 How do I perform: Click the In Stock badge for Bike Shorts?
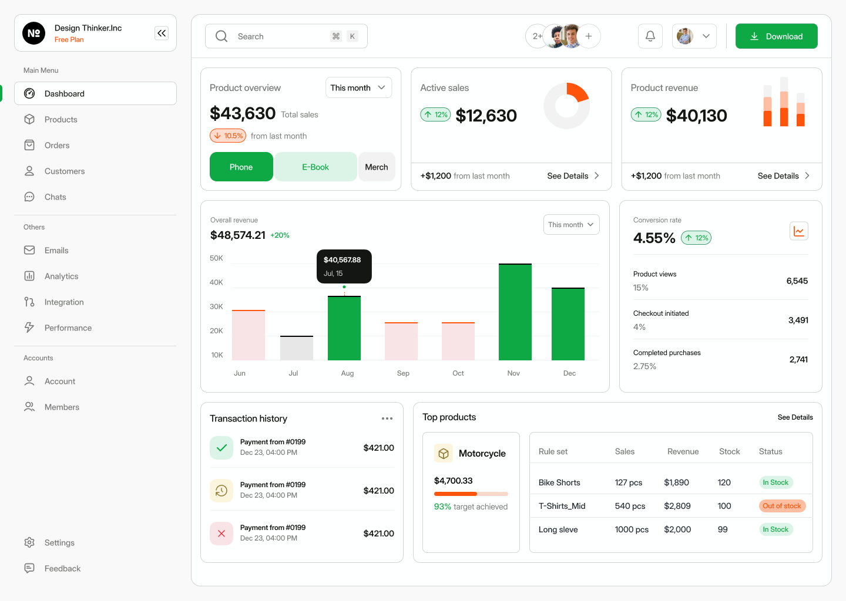pos(775,482)
